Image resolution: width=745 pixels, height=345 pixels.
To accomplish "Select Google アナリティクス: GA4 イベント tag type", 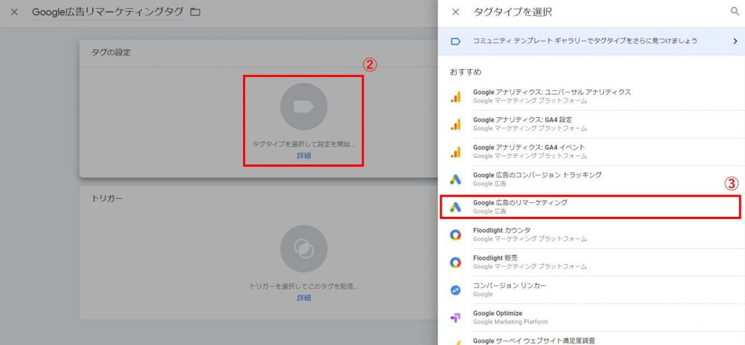I will coord(591,151).
